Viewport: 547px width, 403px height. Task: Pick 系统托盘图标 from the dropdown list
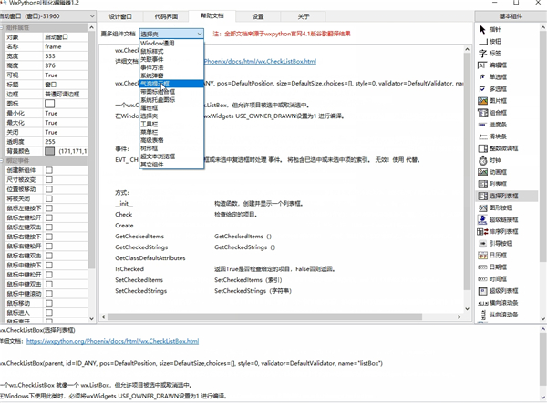tap(171, 99)
